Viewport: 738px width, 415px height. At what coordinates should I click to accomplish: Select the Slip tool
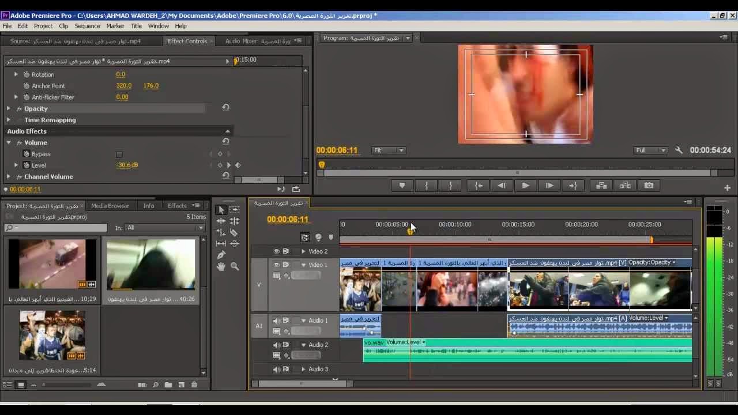point(221,244)
